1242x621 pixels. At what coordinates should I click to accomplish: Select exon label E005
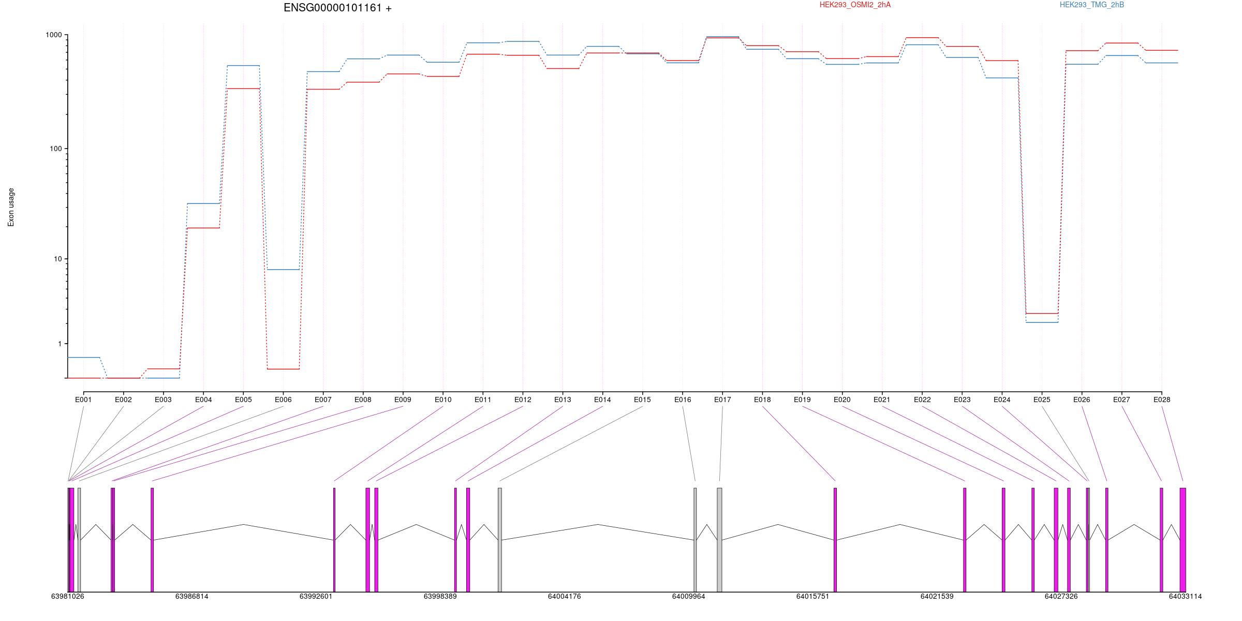tap(243, 400)
